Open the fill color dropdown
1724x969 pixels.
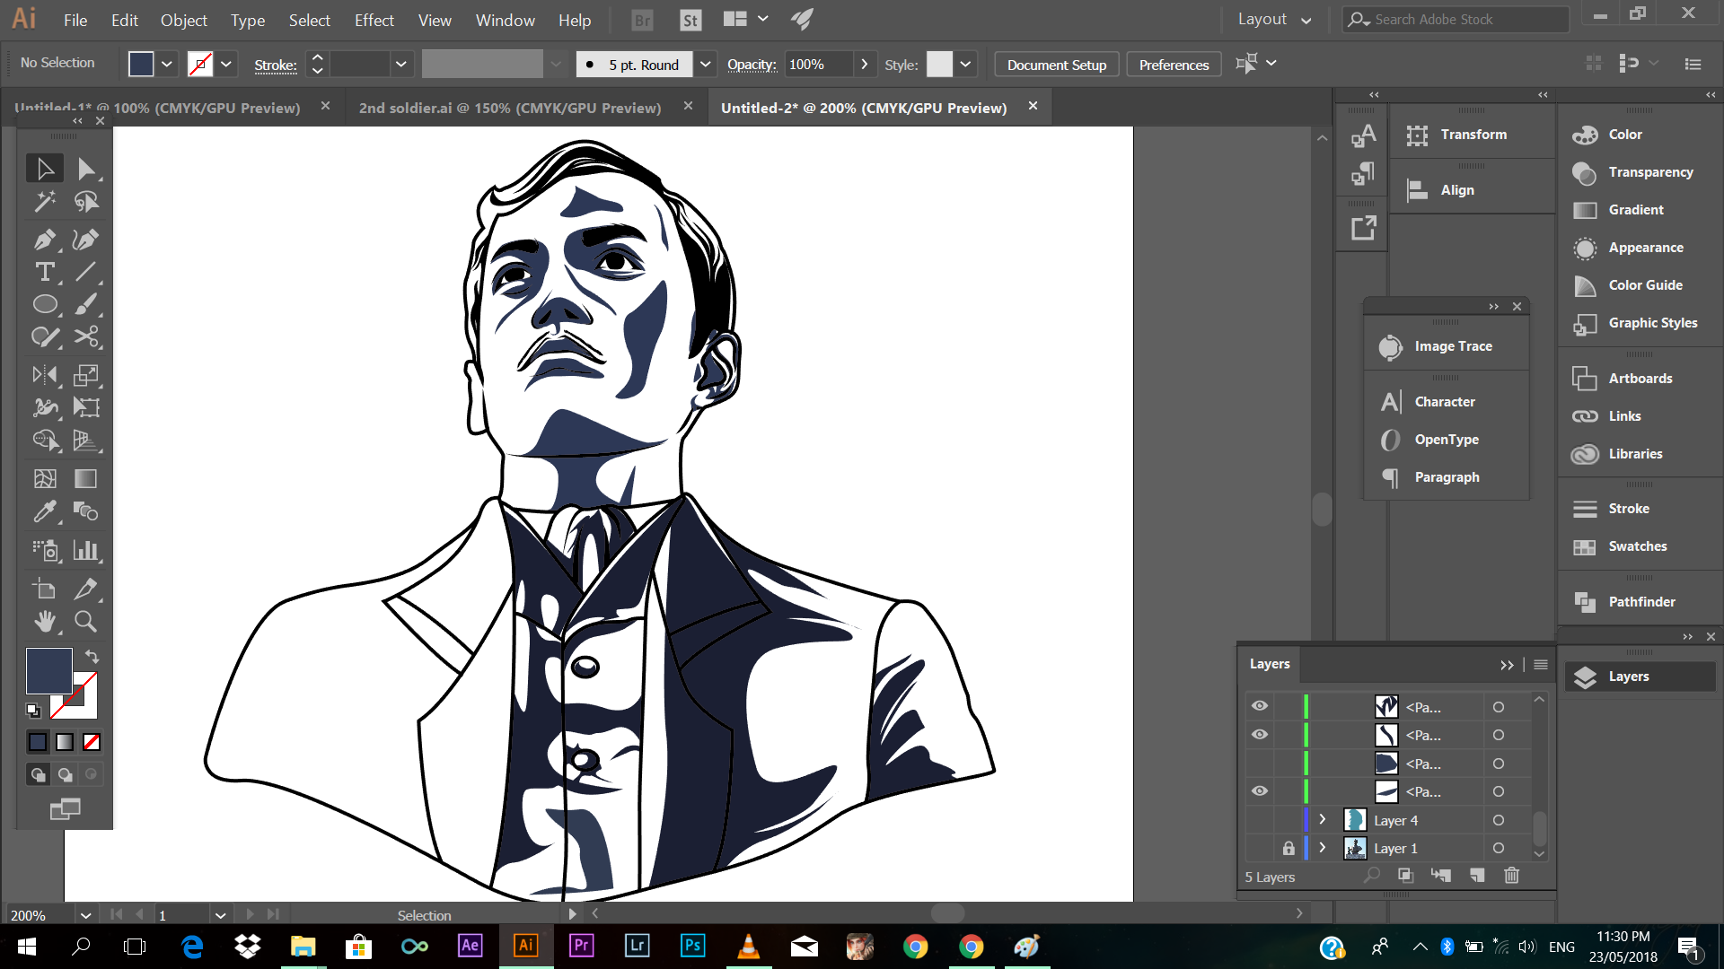click(167, 64)
